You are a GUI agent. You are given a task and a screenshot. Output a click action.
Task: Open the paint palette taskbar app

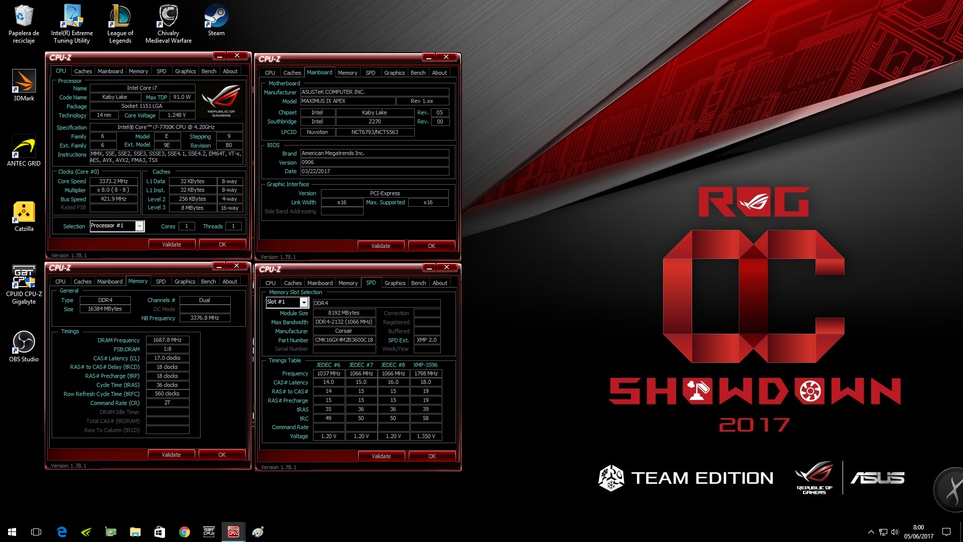coord(258,531)
